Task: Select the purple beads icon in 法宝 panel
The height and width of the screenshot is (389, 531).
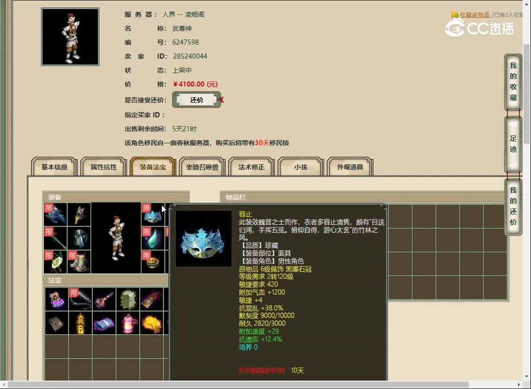Action: tap(57, 300)
